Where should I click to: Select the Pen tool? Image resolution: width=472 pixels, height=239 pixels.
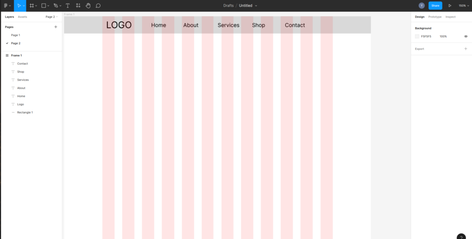56,6
